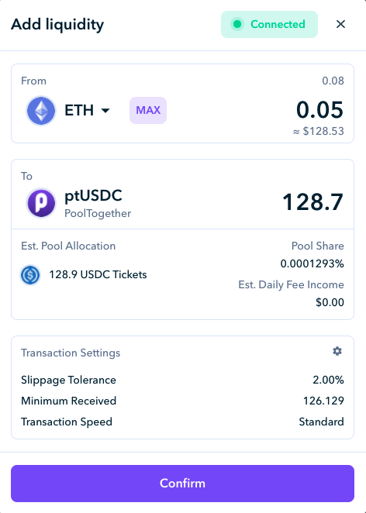Click the USDC Tickets coin icon
The width and height of the screenshot is (366, 513).
pyautogui.click(x=30, y=275)
